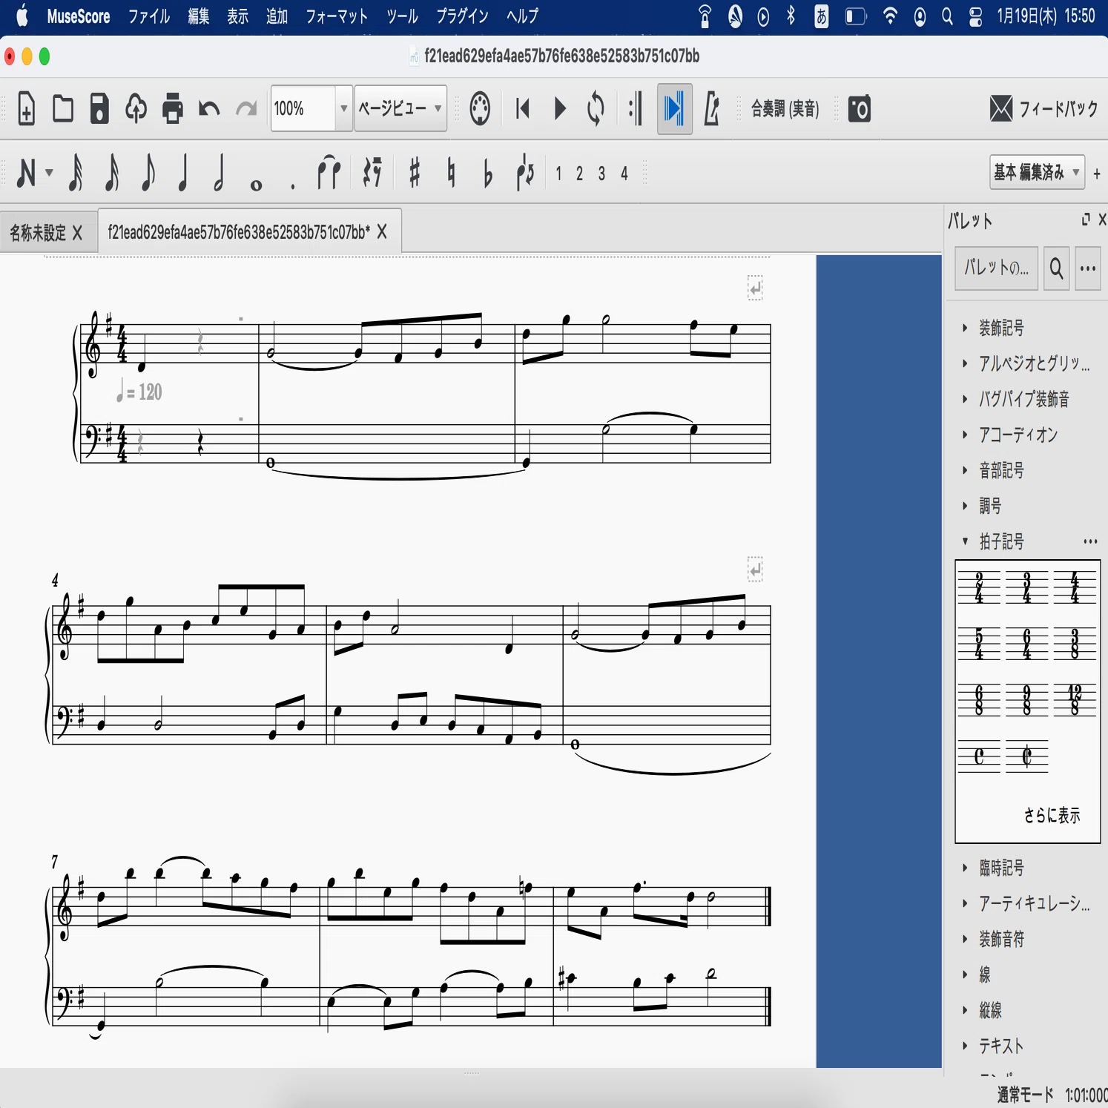The width and height of the screenshot is (1108, 1108).
Task: Close the 名称未設定 tab
Action: click(x=77, y=233)
